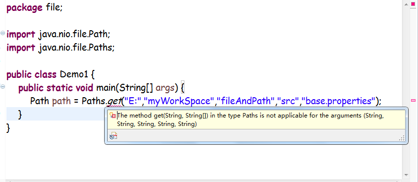Viewport: 418px width, 182px height.
Task: Click 'file;' package name text
Action: (x=54, y=8)
